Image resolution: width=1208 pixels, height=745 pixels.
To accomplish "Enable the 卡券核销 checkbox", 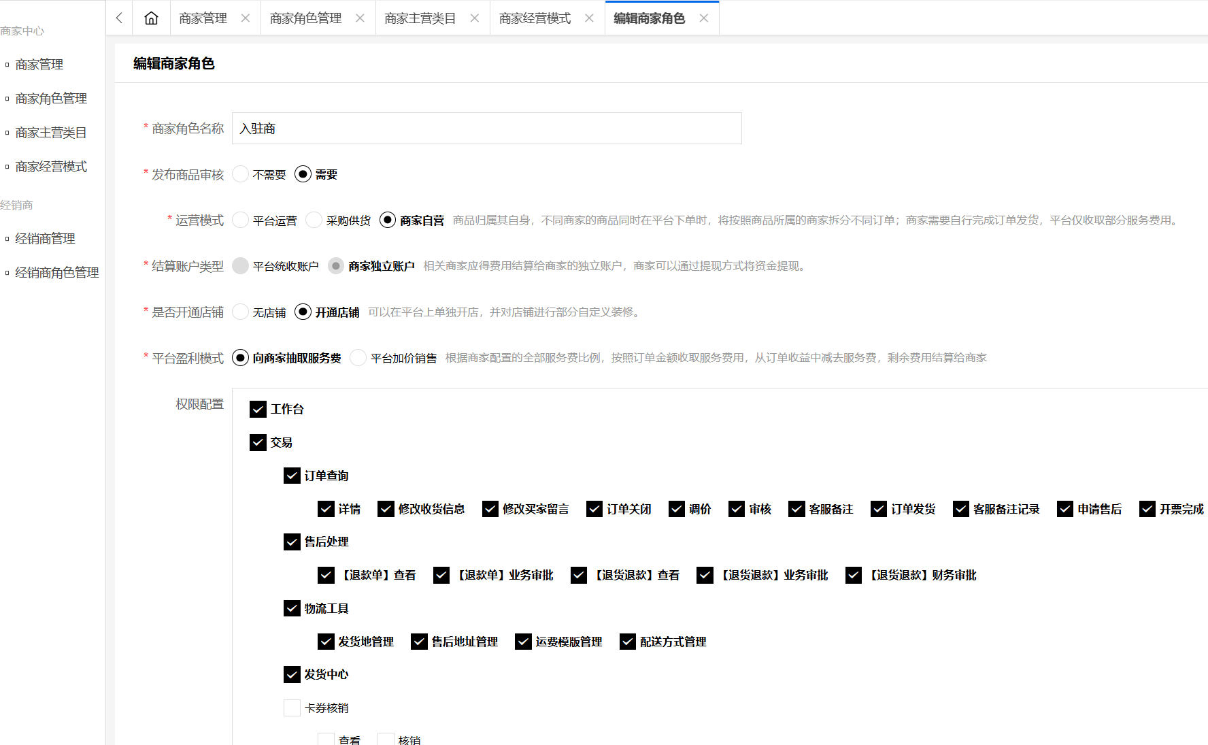I will point(292,708).
